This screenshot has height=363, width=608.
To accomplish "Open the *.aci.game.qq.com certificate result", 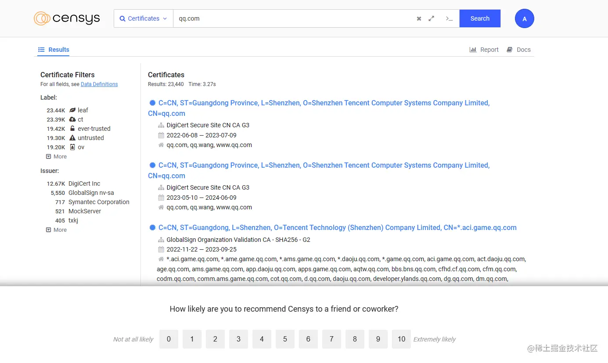I will pos(337,227).
